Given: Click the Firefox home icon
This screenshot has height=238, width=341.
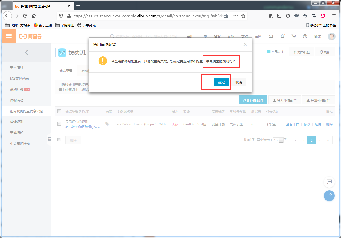Looking at the screenshot, I should coord(34,16).
